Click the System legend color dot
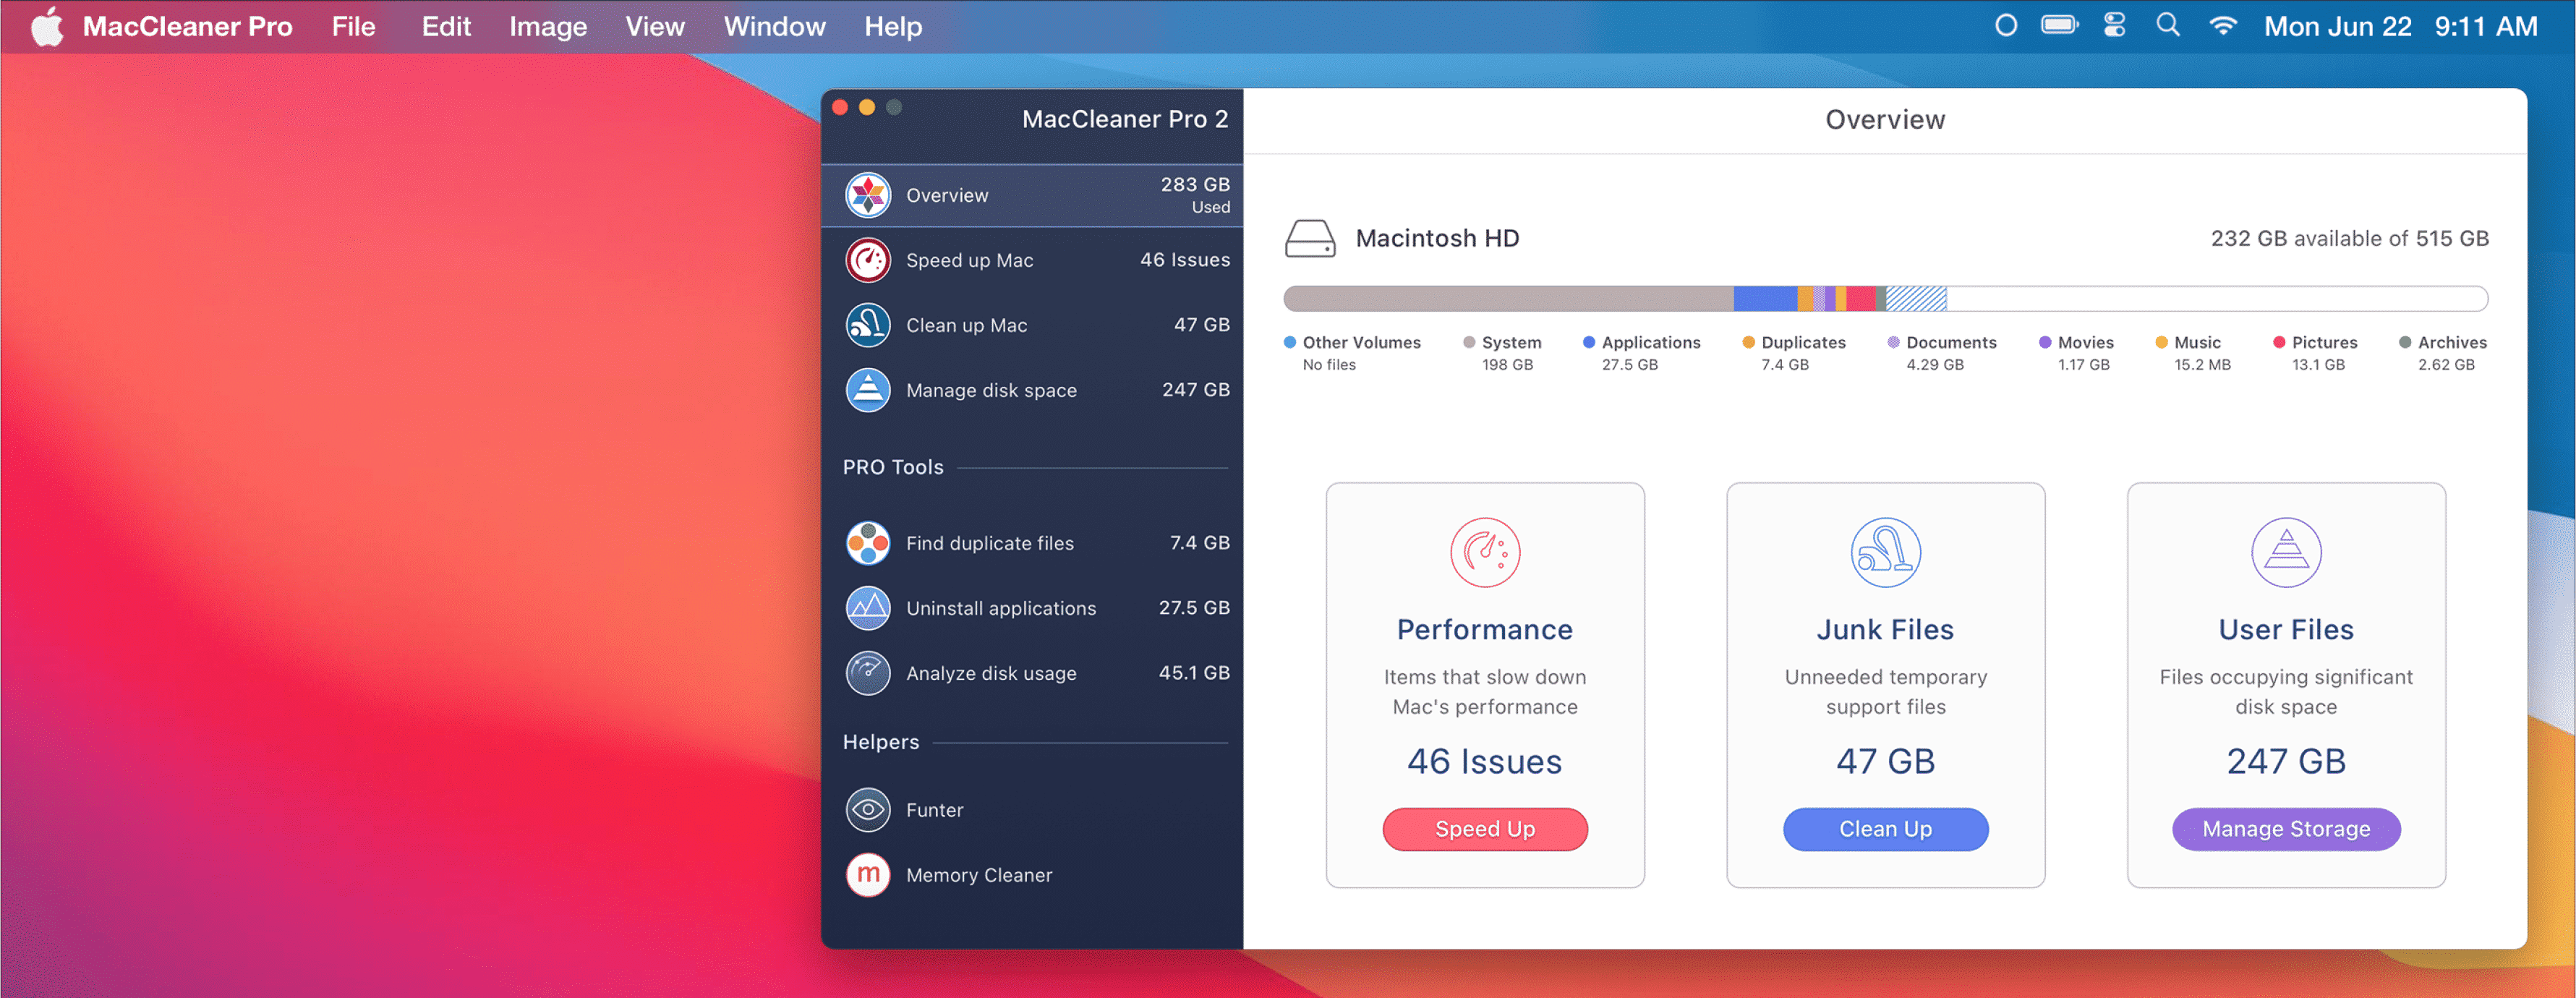2576x998 pixels. click(x=1469, y=342)
